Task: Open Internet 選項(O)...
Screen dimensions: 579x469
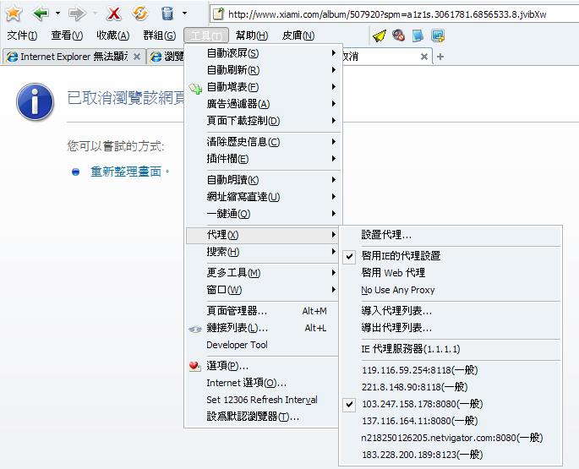Action: pos(263,383)
